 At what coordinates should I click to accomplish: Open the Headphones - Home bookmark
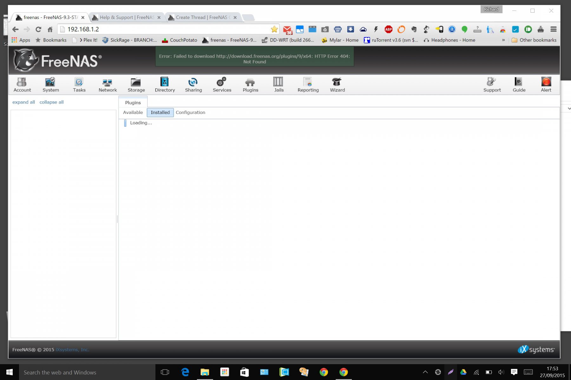click(x=449, y=40)
